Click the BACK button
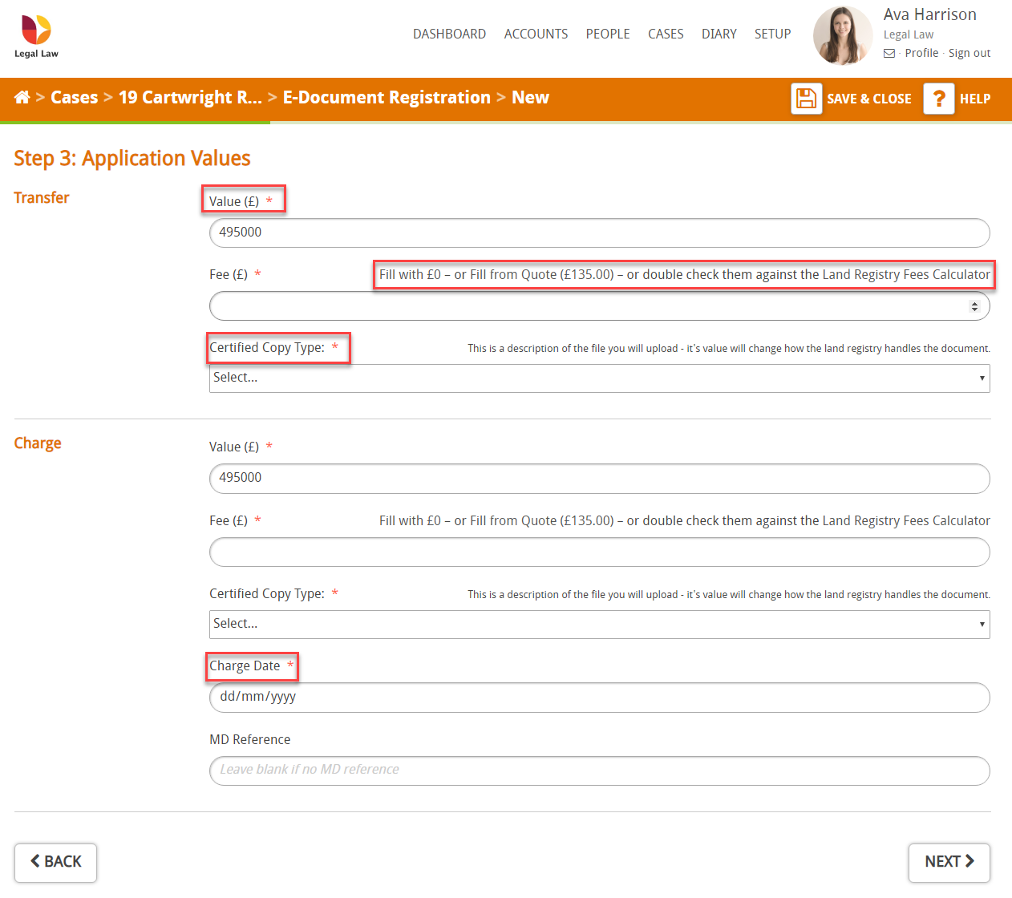1012x898 pixels. click(x=55, y=862)
